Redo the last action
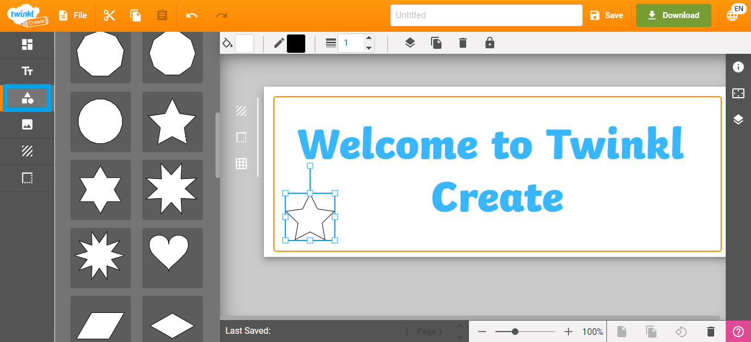Viewport: 751px width, 342px height. (222, 15)
